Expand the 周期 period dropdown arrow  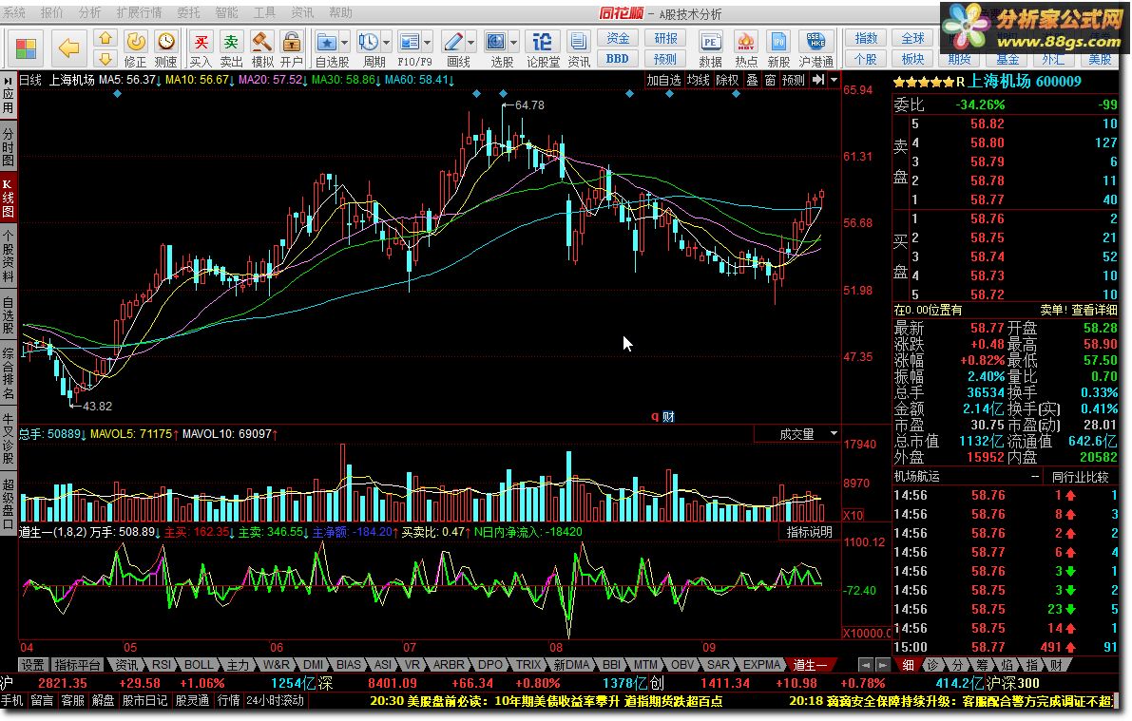[x=386, y=43]
